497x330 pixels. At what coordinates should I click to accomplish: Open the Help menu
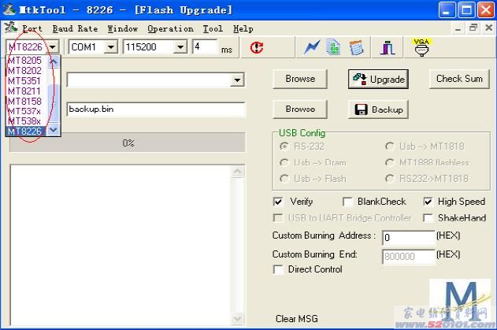[243, 29]
